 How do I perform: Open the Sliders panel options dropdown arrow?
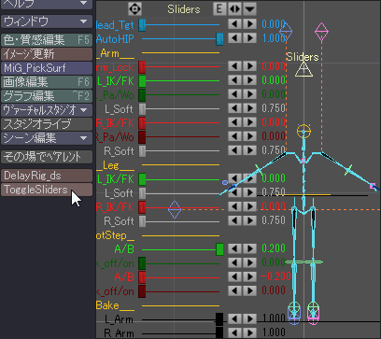(249, 9)
